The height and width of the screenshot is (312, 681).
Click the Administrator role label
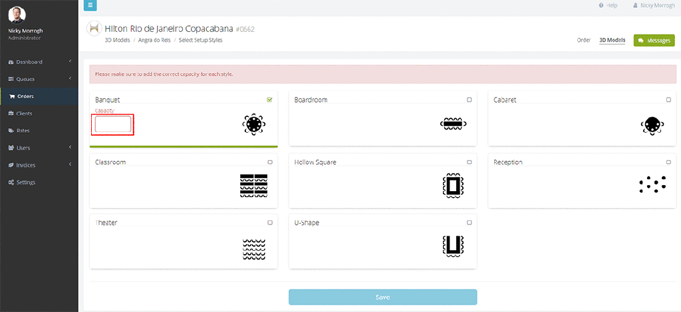[x=25, y=38]
